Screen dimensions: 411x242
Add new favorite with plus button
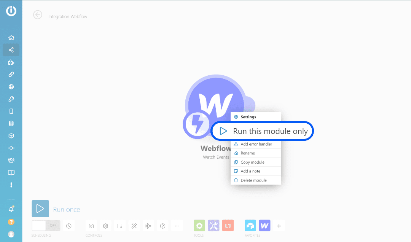point(279,226)
